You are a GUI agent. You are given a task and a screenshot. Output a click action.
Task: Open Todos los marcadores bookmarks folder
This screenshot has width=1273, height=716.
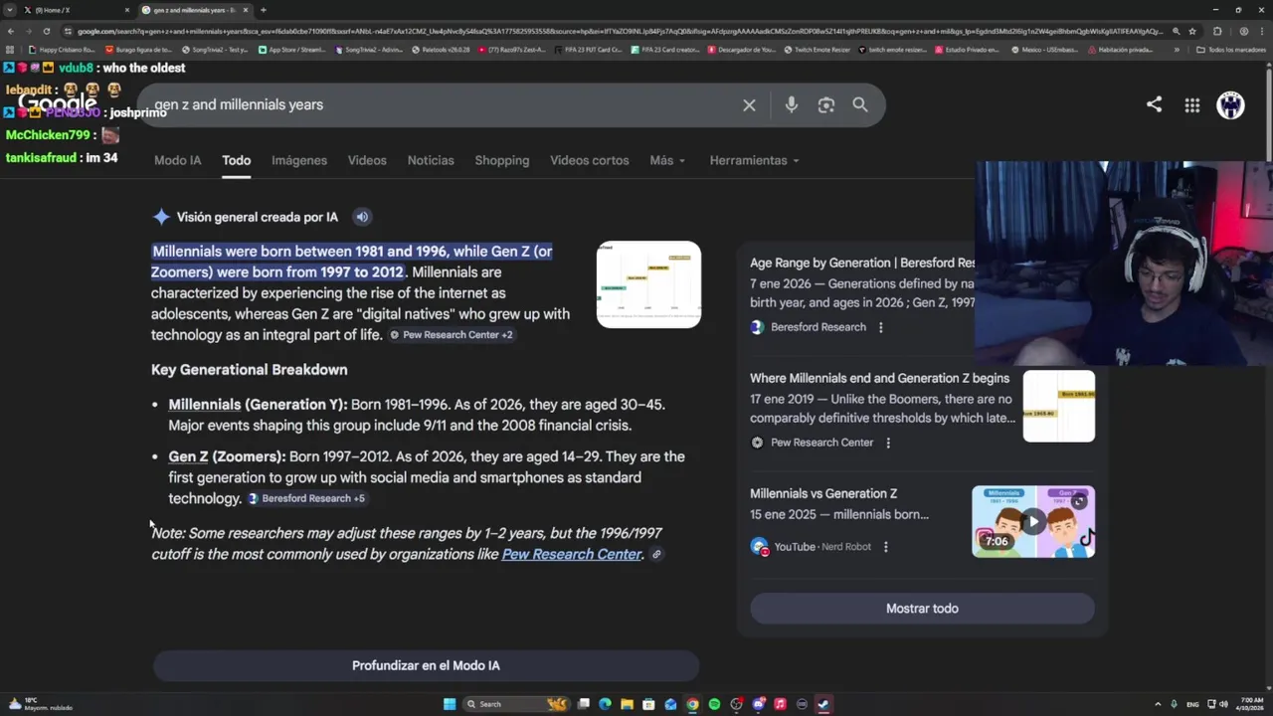[x=1231, y=49]
